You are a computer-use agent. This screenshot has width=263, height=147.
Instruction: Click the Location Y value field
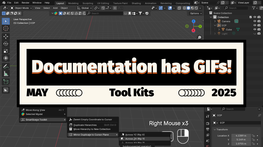(241, 140)
